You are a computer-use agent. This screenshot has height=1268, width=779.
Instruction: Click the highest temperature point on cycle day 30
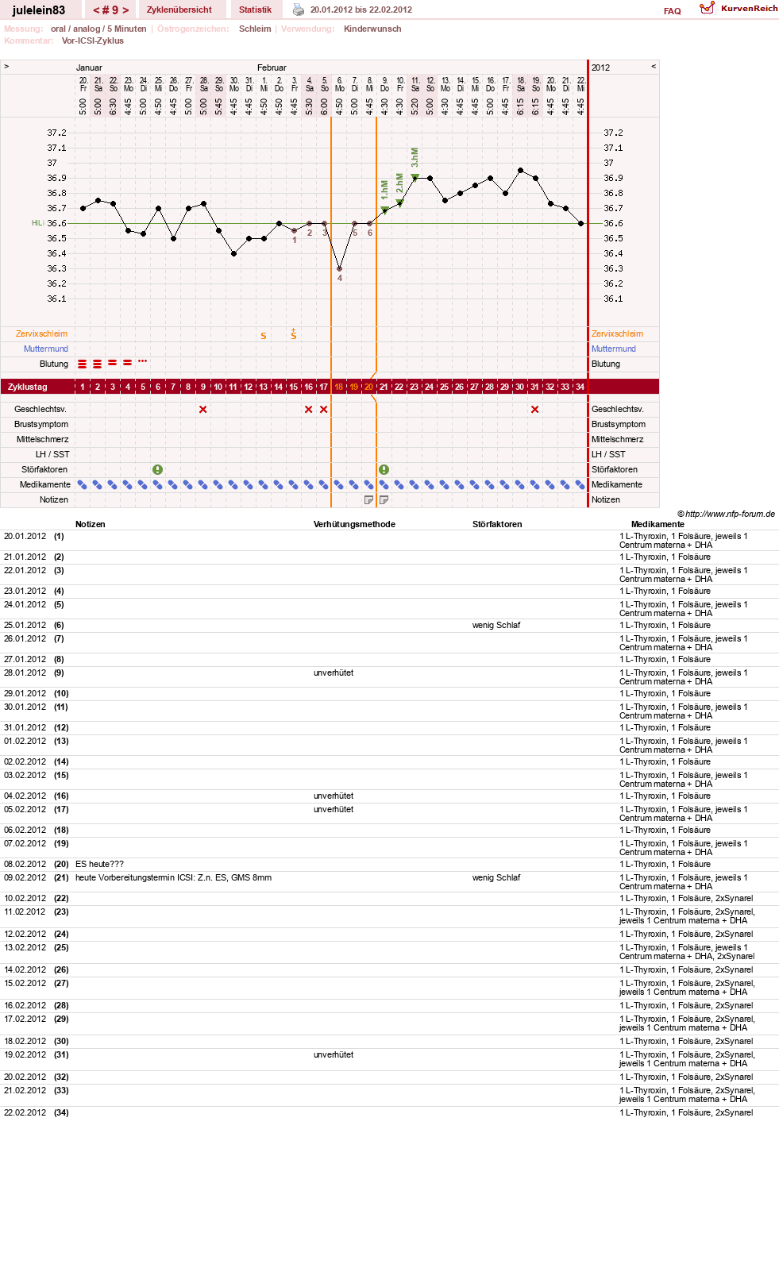(521, 171)
